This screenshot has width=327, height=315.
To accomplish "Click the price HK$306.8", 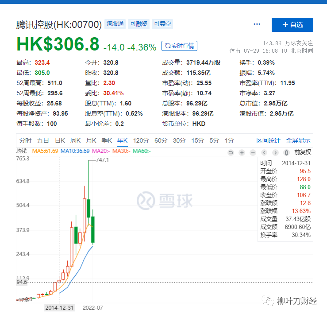I will [58, 44].
